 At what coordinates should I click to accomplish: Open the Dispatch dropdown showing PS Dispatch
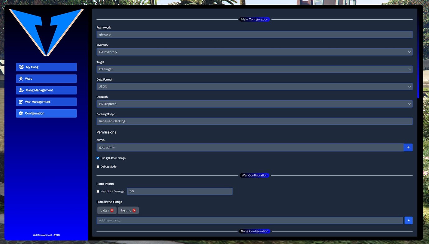254,104
